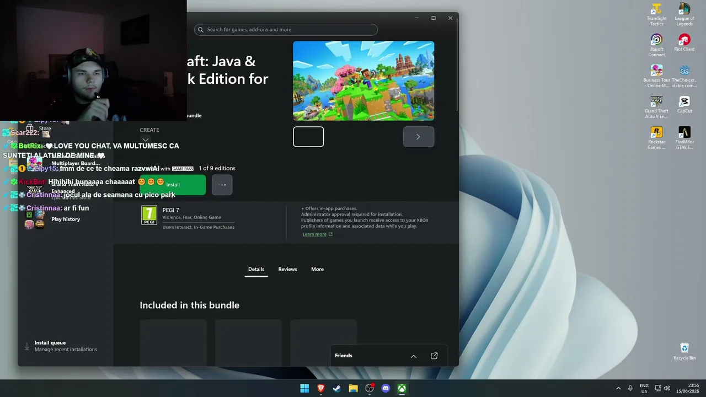Image resolution: width=706 pixels, height=397 pixels.
Task: Click the microphone icon in system tray
Action: point(630,388)
